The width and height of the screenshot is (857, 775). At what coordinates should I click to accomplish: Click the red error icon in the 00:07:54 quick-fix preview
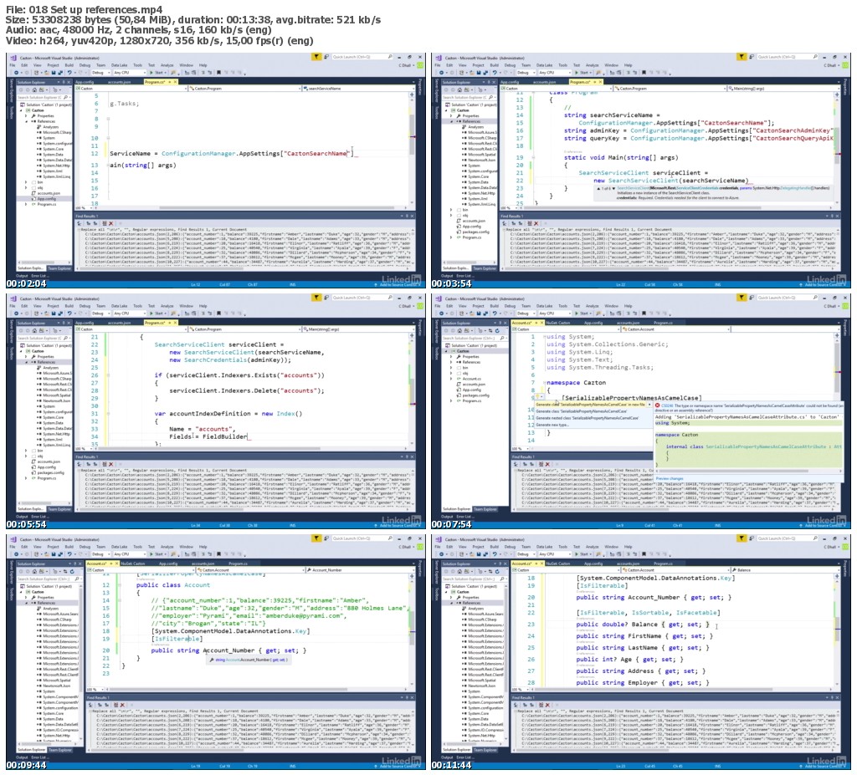658,405
